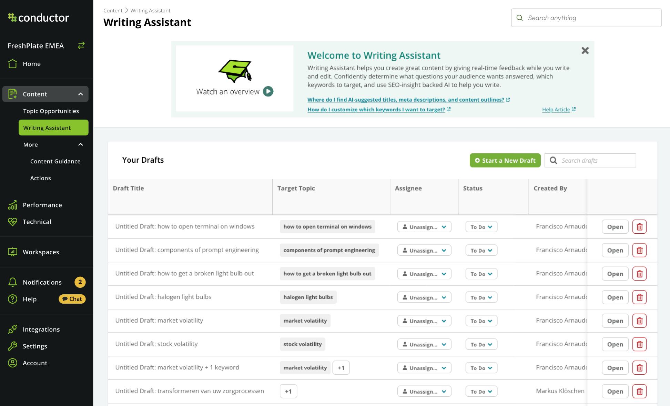Screen dimensions: 670x406
Task: Expand assignee dropdown for open terminal on windows draft
Action: click(x=424, y=227)
